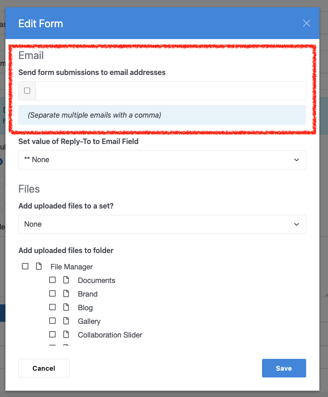Image resolution: width=328 pixels, height=397 pixels.
Task: Close the Edit Form dialog with X
Action: (x=307, y=23)
